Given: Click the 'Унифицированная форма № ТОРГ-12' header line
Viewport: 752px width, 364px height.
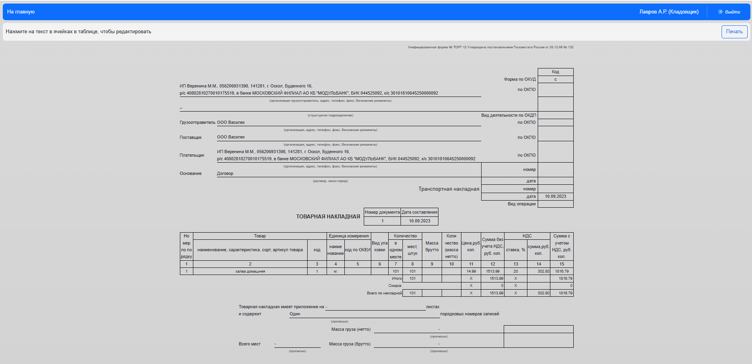Looking at the screenshot, I should click(490, 47).
